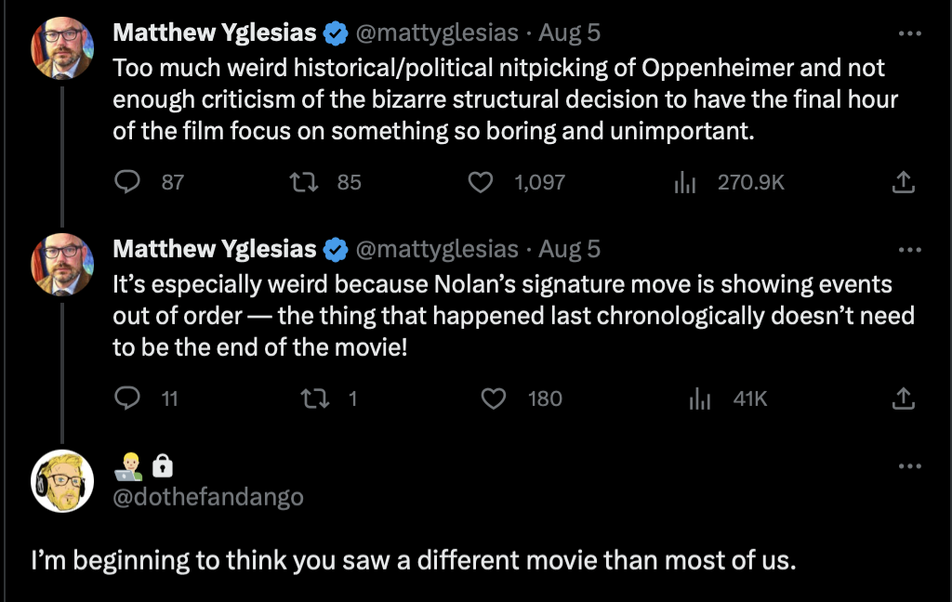The width and height of the screenshot is (952, 602).
Task: Open more options on second tweet
Action: [x=909, y=249]
